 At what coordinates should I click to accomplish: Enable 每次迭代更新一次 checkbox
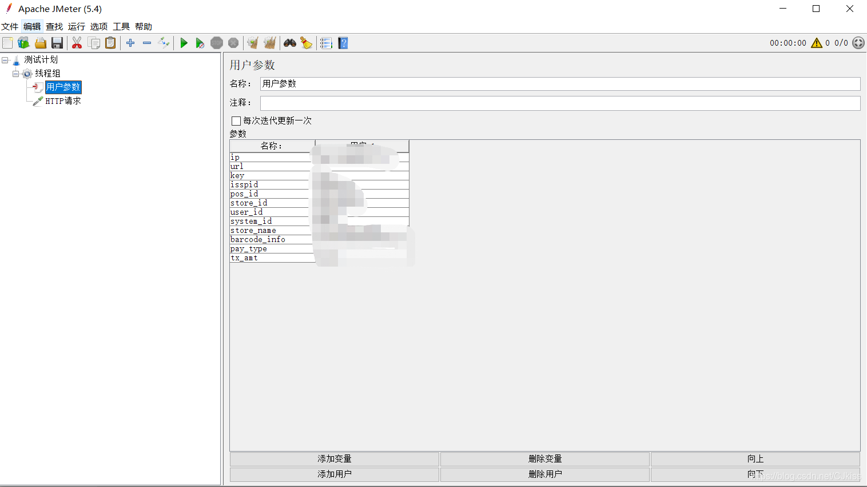click(236, 120)
